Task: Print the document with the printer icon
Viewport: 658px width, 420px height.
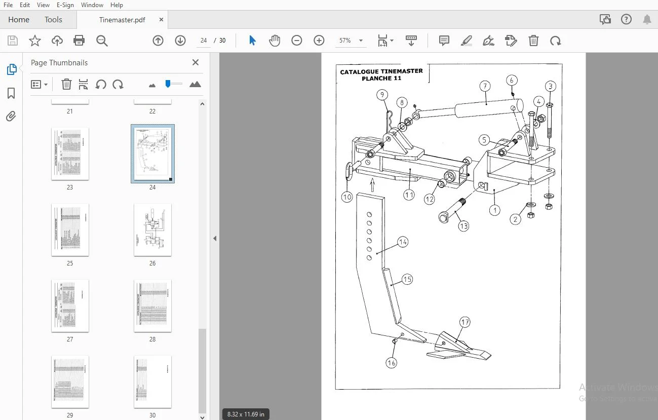Action: [x=79, y=41]
